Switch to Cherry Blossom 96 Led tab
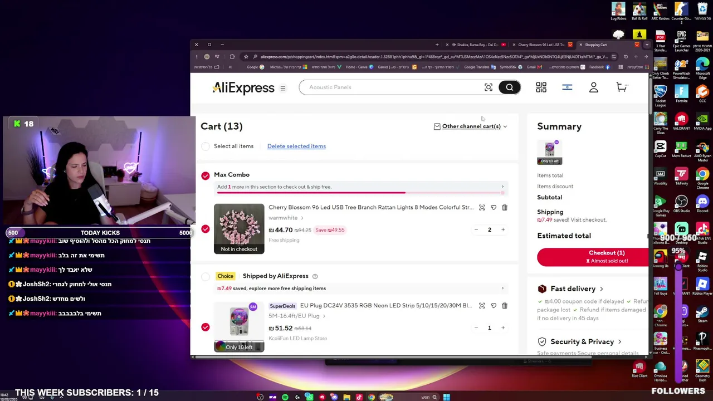713x401 pixels. (541, 45)
